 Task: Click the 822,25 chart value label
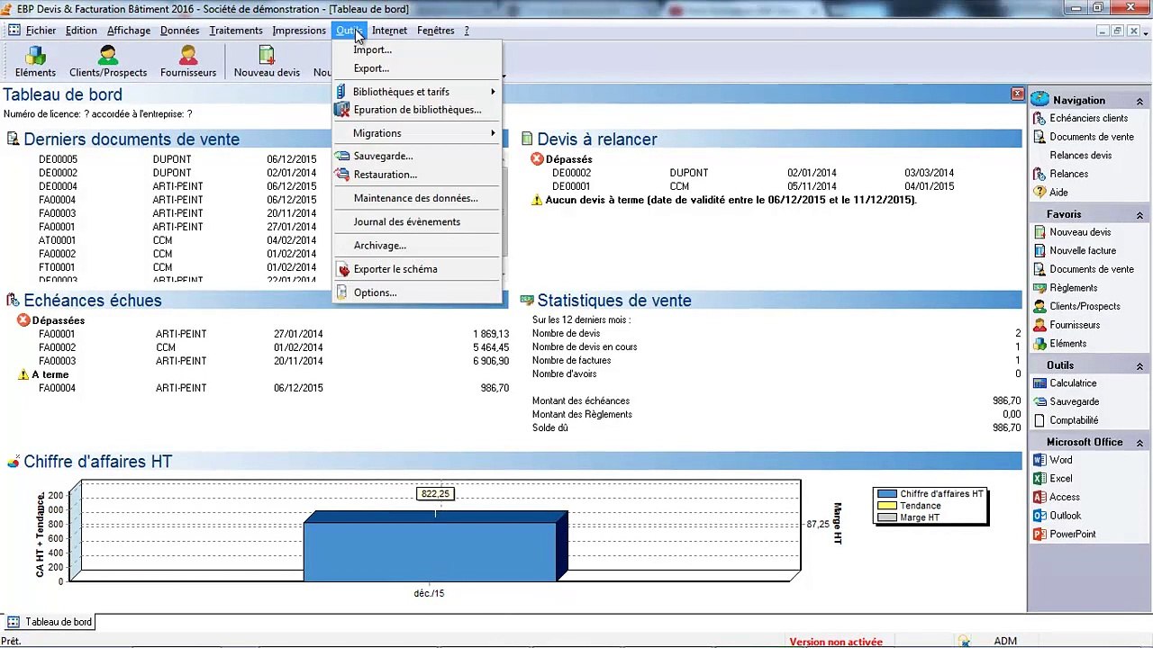point(435,494)
